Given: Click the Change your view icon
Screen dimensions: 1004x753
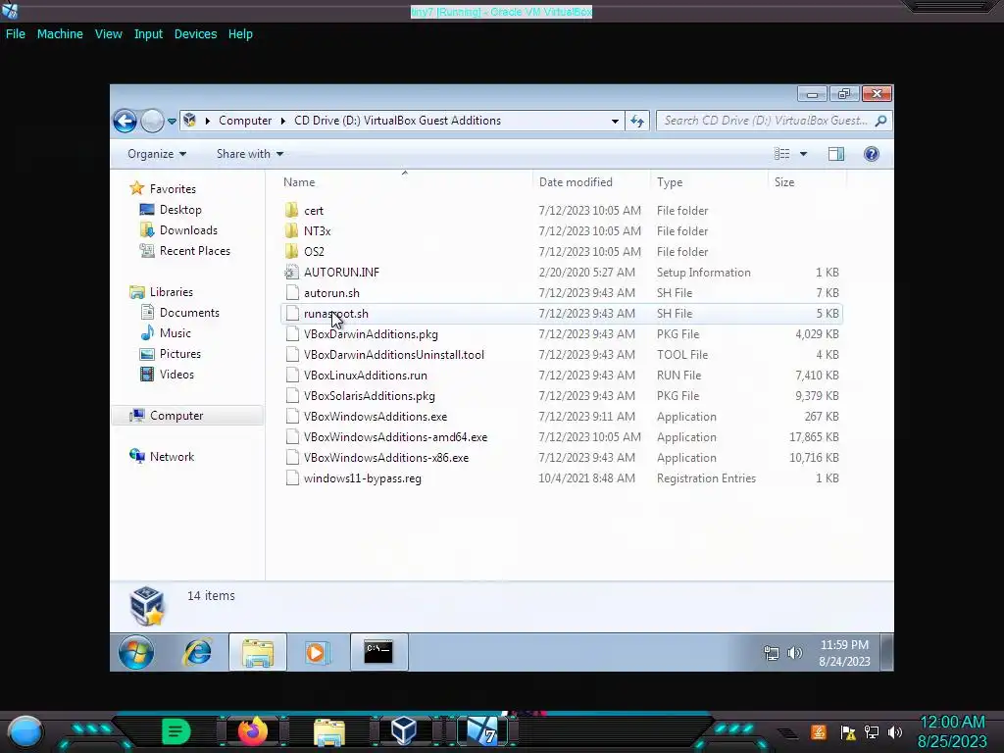Looking at the screenshot, I should 781,154.
